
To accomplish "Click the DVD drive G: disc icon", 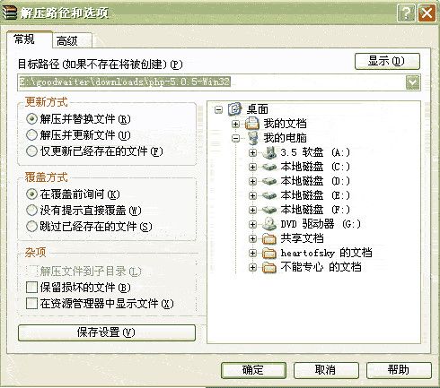I will click(x=269, y=224).
